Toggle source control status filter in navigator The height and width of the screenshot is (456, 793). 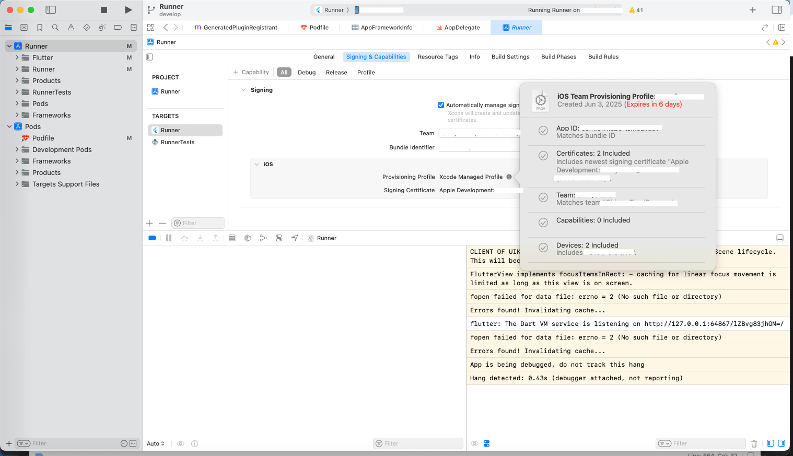pos(133,443)
